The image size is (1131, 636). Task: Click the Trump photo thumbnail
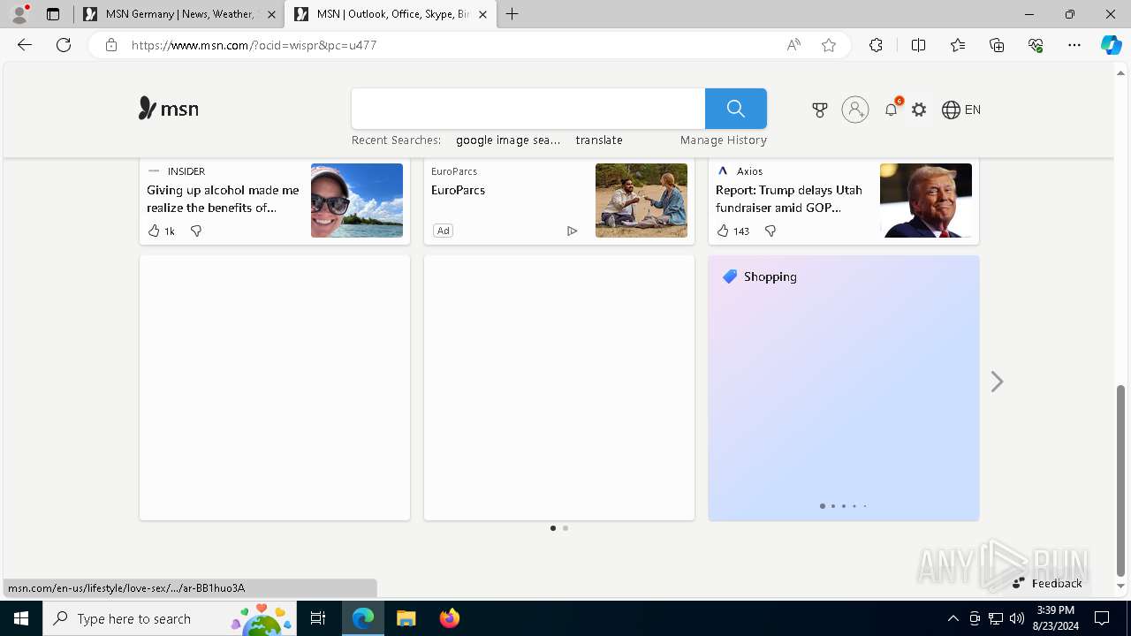tap(926, 201)
